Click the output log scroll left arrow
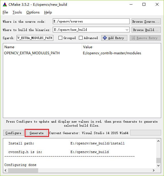Screen dimensions: 164x176 tap(5, 170)
